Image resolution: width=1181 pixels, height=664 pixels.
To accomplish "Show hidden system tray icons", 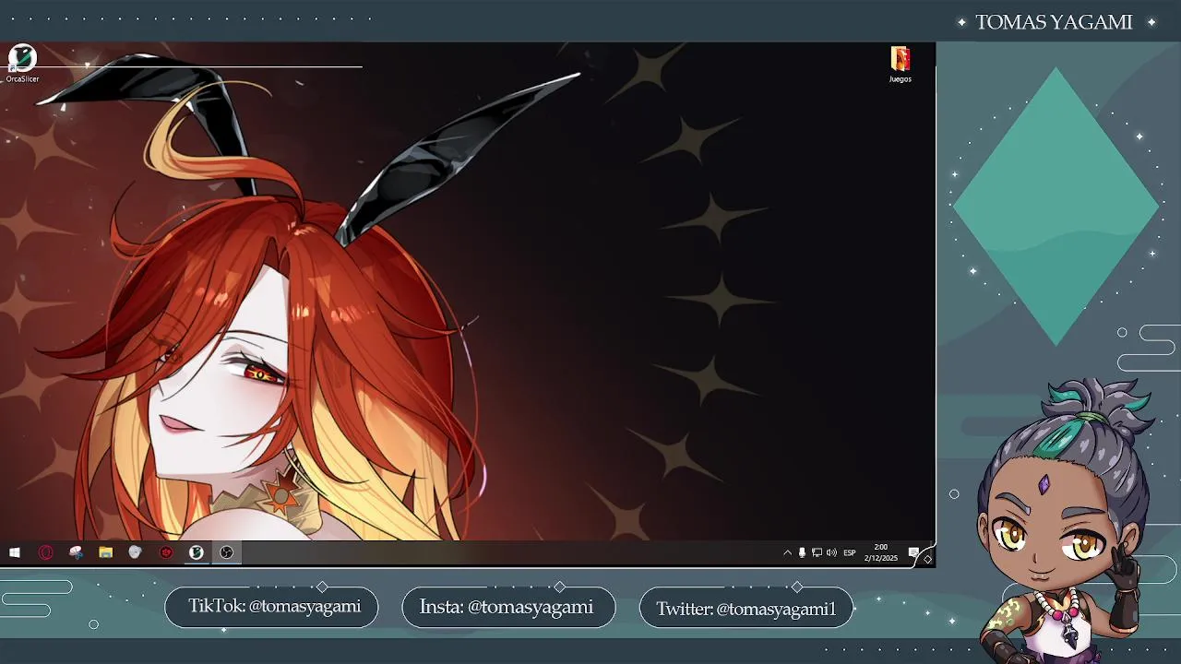I will tap(787, 552).
